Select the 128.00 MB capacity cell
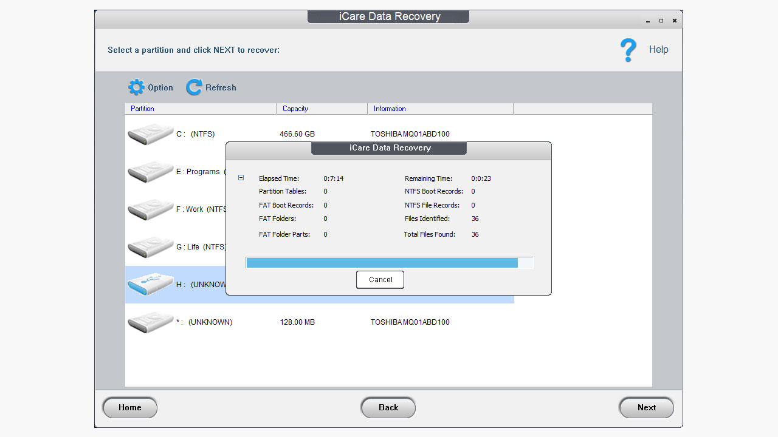This screenshot has width=778, height=437. coord(297,322)
